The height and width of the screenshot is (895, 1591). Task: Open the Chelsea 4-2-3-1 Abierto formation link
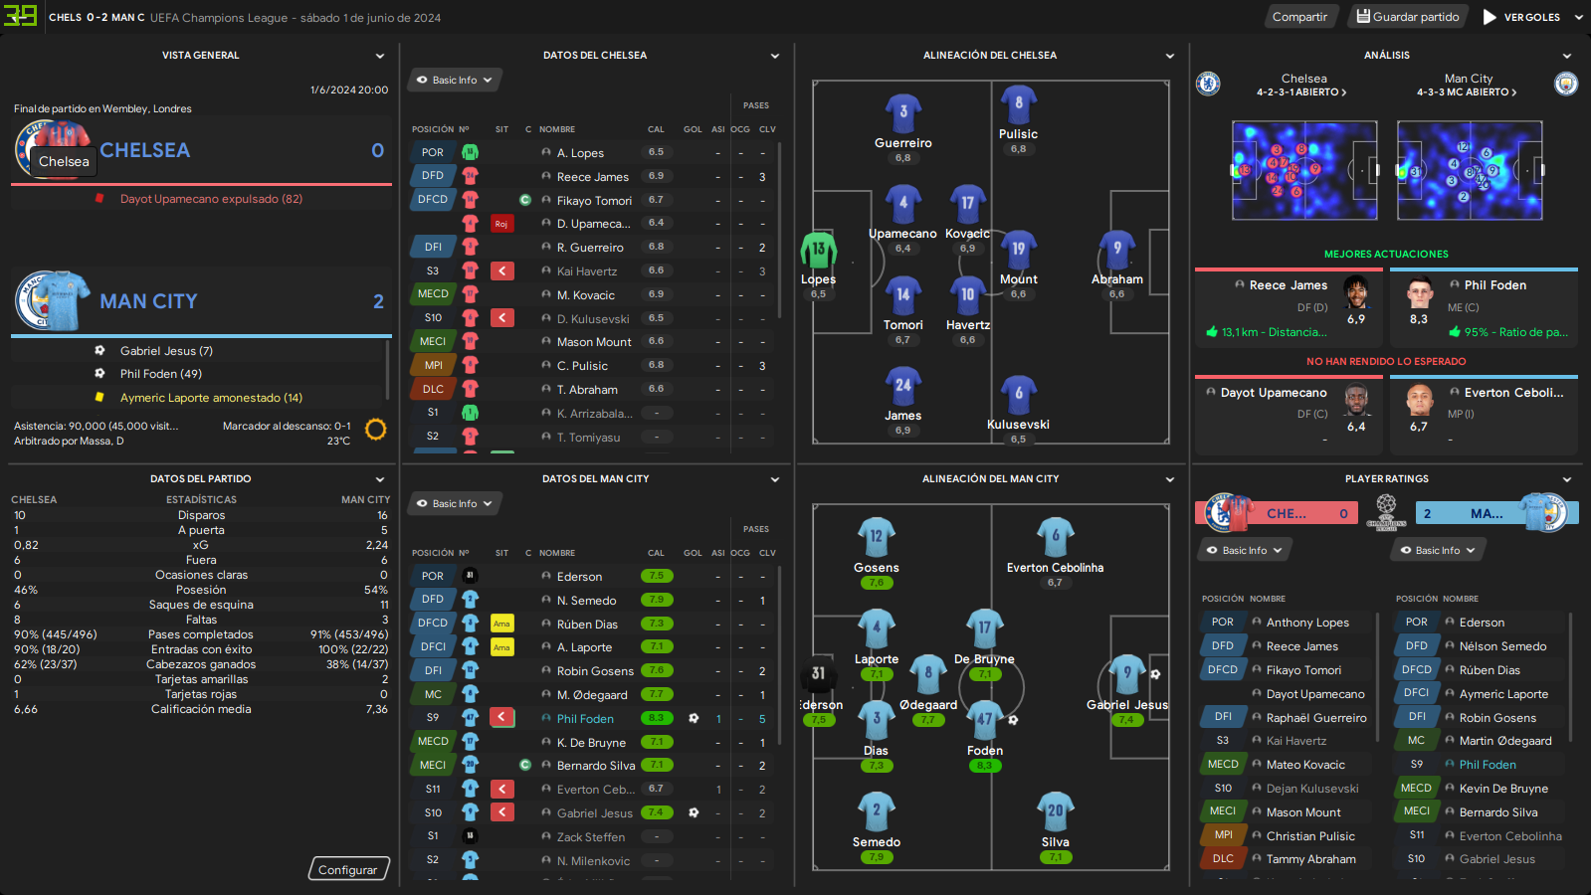point(1301,91)
